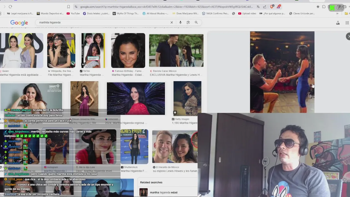350x197 pixels.
Task: Start voice search with microphone icon
Action: pyautogui.click(x=180, y=22)
